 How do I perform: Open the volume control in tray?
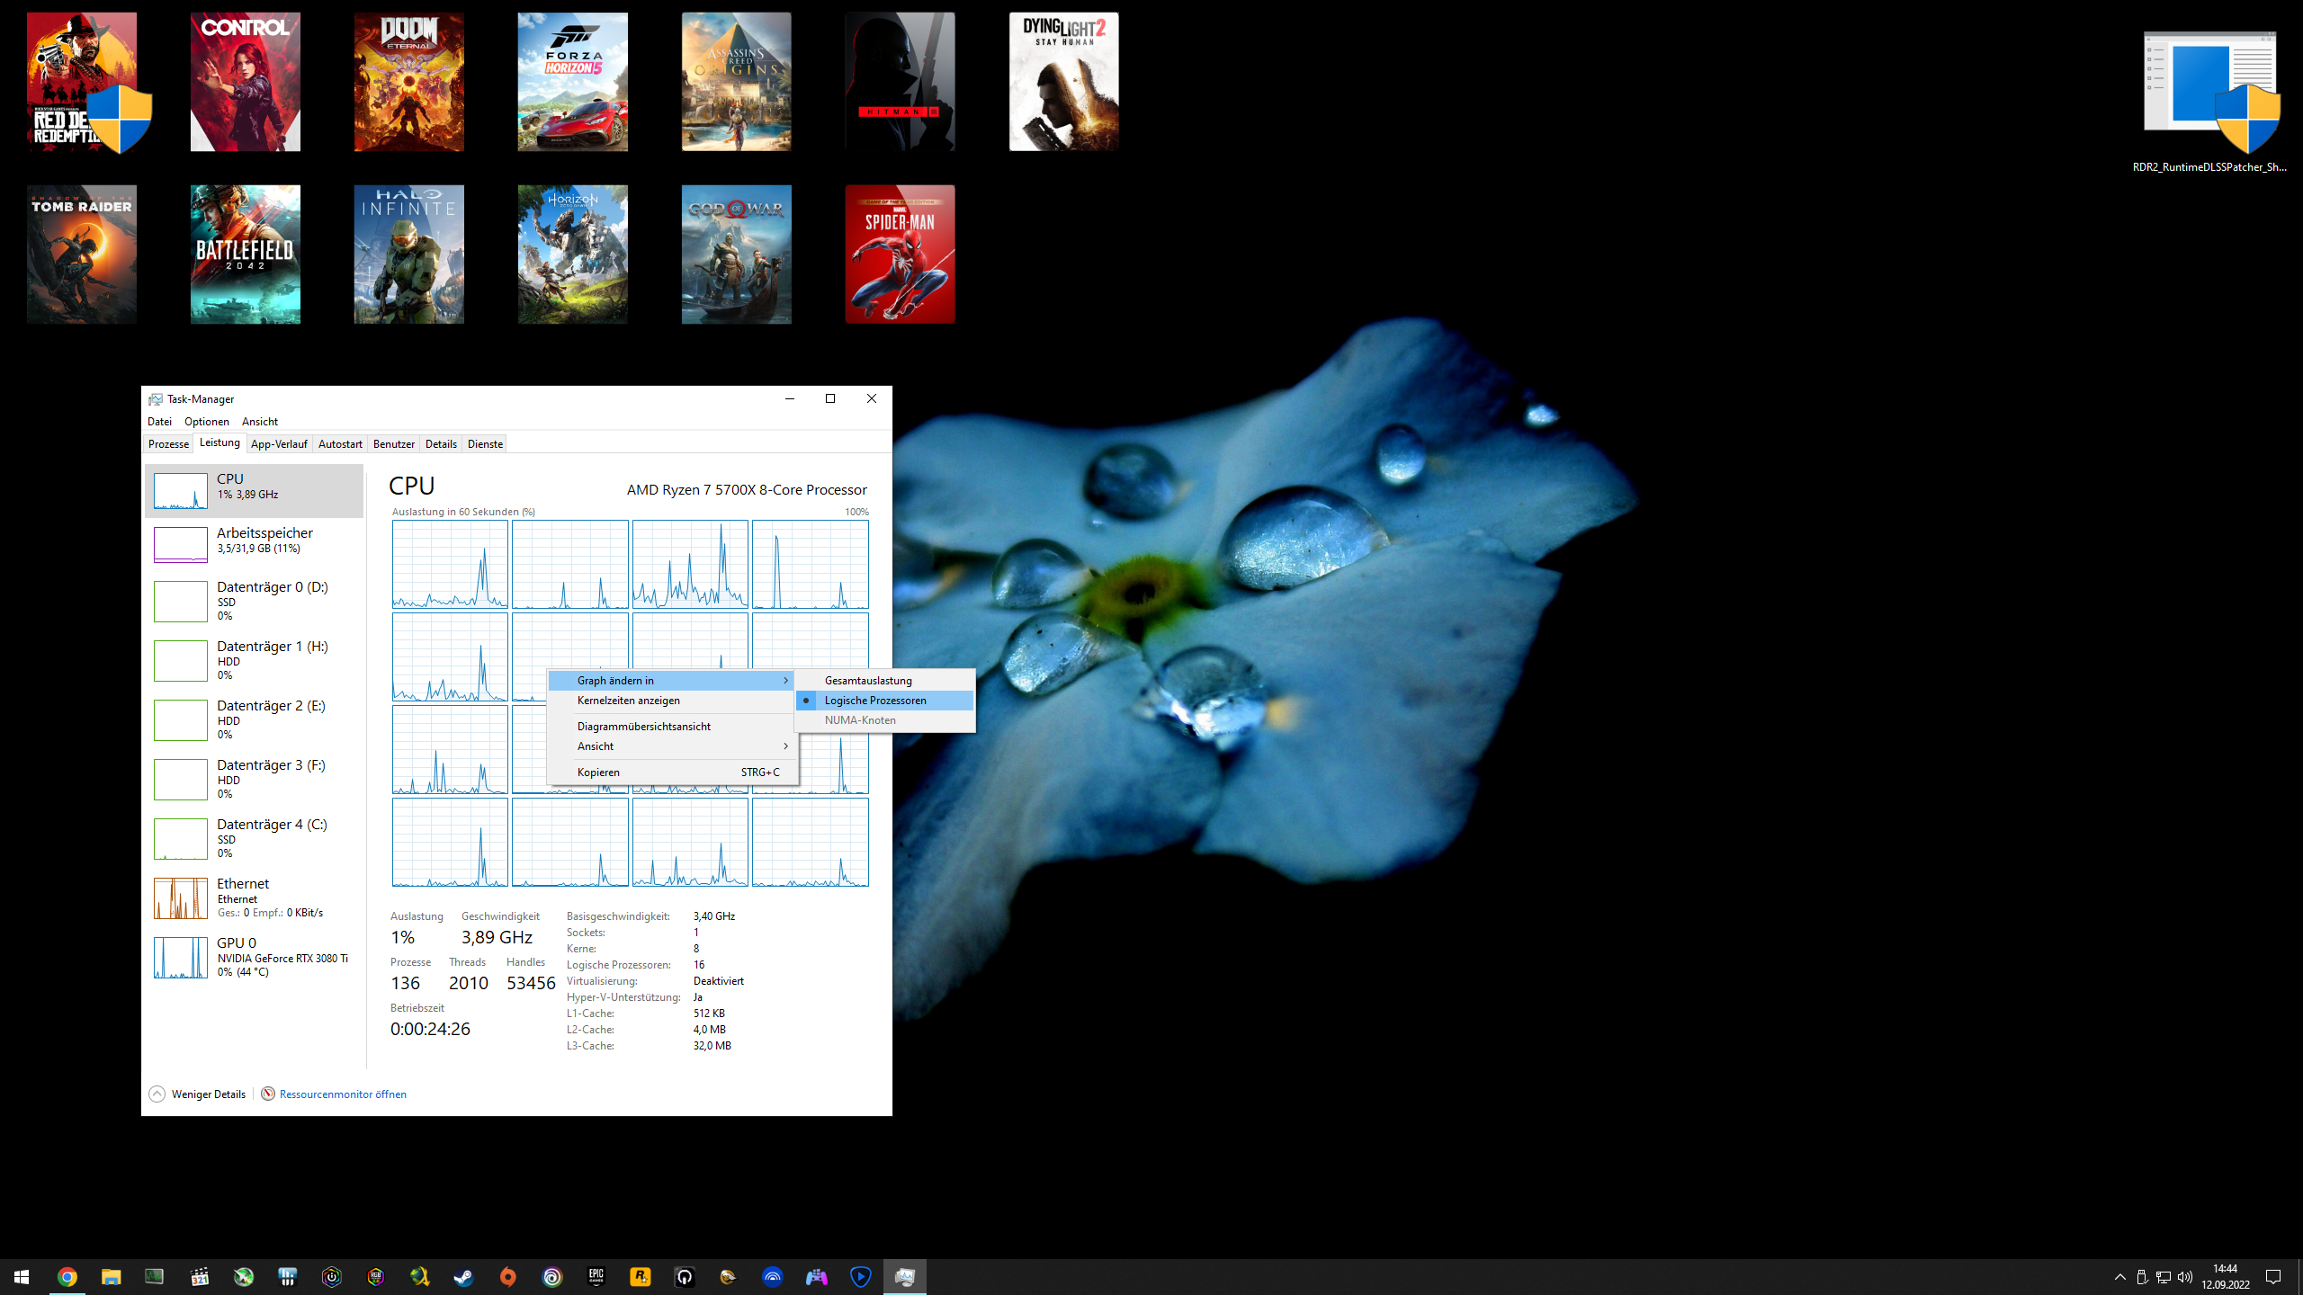coord(2185,1277)
